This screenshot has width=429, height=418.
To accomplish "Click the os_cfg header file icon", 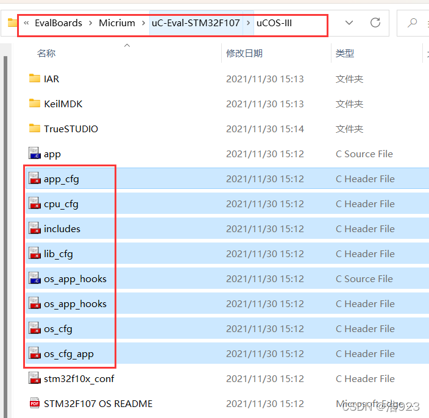I will (35, 328).
